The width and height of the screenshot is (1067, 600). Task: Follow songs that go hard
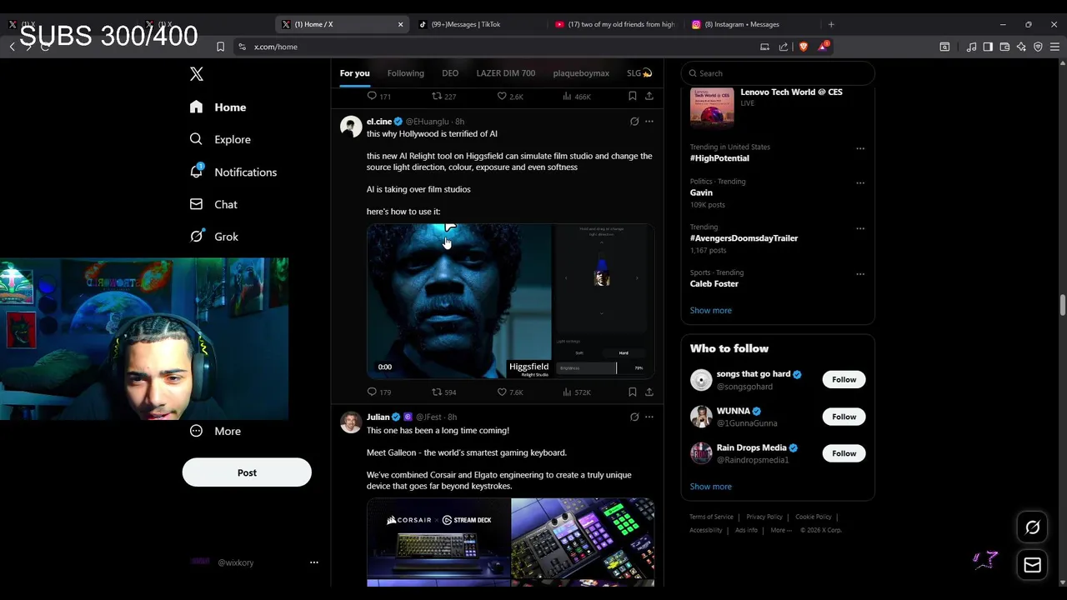pyautogui.click(x=844, y=380)
